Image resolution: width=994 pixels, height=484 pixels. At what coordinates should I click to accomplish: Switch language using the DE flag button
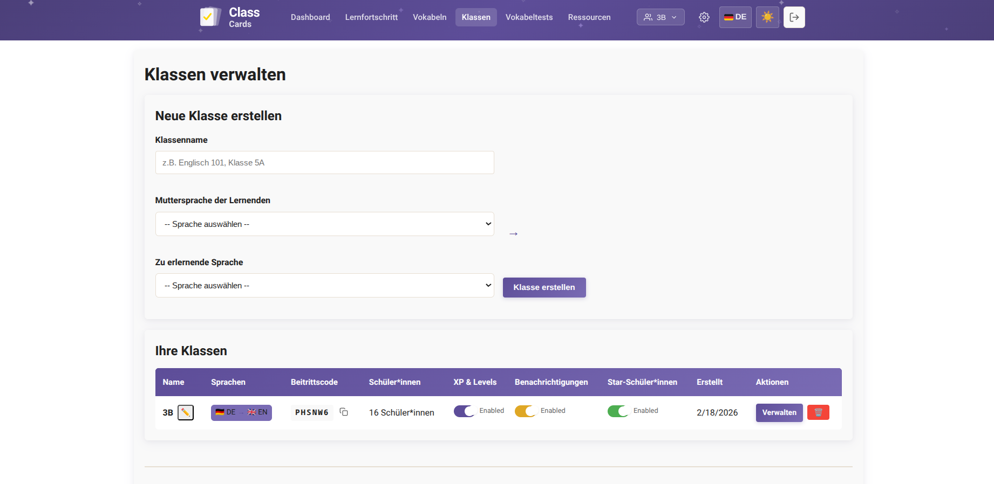(x=735, y=17)
